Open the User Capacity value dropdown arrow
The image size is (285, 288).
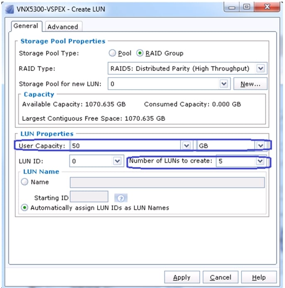187,146
